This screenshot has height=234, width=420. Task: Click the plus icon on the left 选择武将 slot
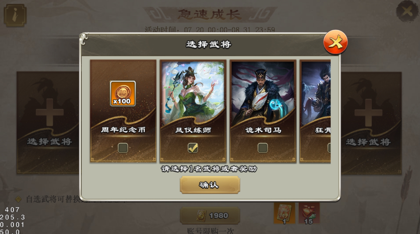click(x=50, y=113)
